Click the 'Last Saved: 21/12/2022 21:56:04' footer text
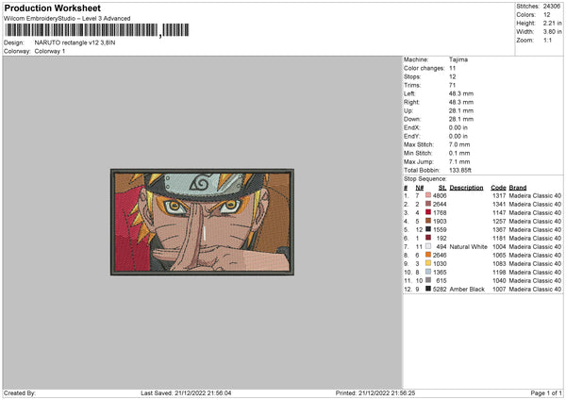Image resolution: width=566 pixels, height=400 pixels. [186, 392]
